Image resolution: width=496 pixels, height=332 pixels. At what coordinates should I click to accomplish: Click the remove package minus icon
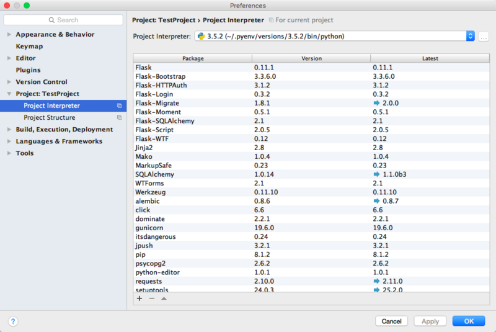click(152, 298)
